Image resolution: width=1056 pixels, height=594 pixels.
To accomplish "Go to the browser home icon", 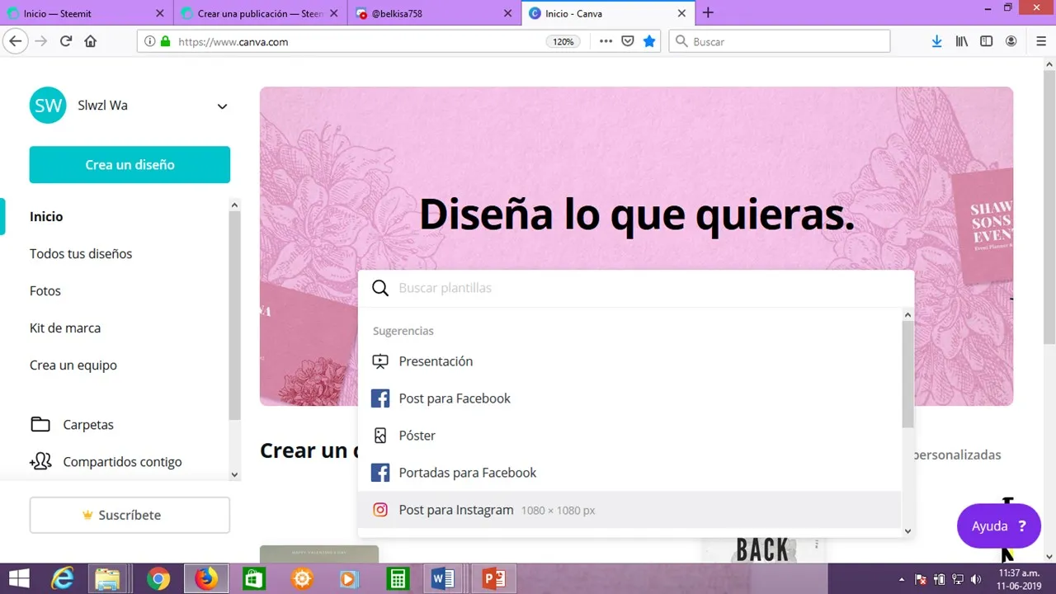I will (91, 41).
